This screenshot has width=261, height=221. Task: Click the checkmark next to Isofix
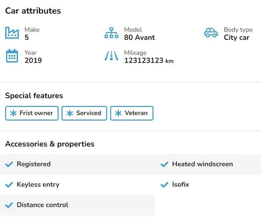coord(164,185)
